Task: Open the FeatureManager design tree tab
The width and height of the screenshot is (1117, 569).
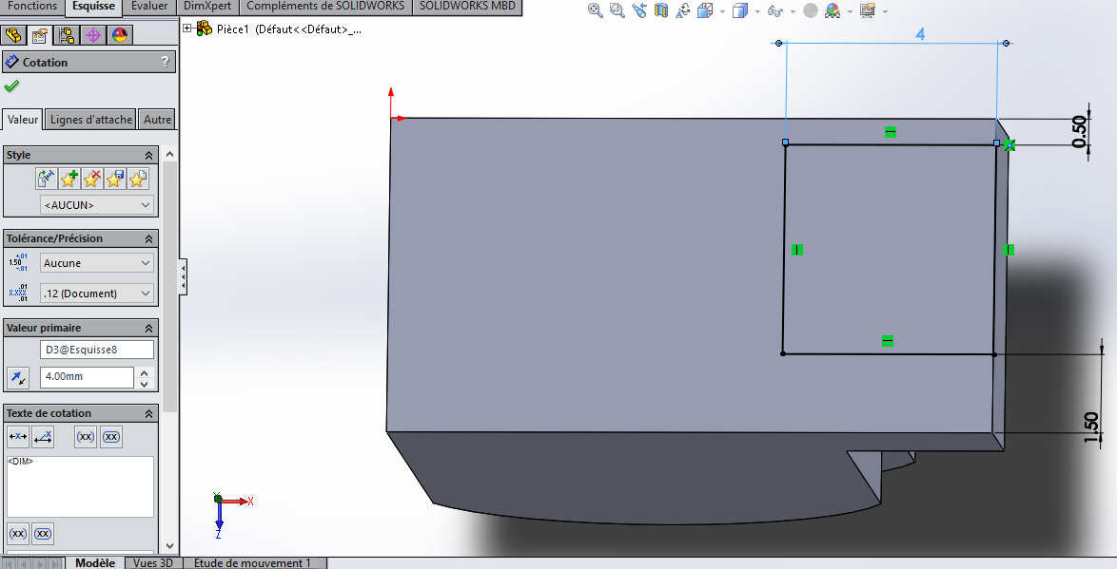Action: pyautogui.click(x=12, y=35)
